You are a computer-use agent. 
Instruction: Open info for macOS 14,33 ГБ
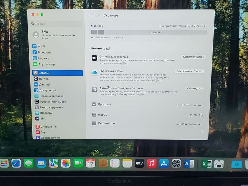pos(201,115)
